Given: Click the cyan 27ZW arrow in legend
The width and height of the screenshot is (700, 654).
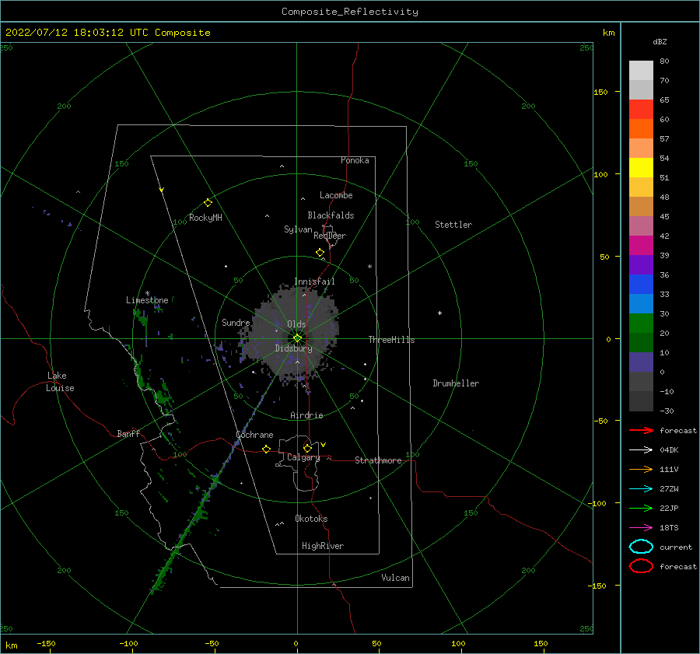Looking at the screenshot, I should (641, 489).
